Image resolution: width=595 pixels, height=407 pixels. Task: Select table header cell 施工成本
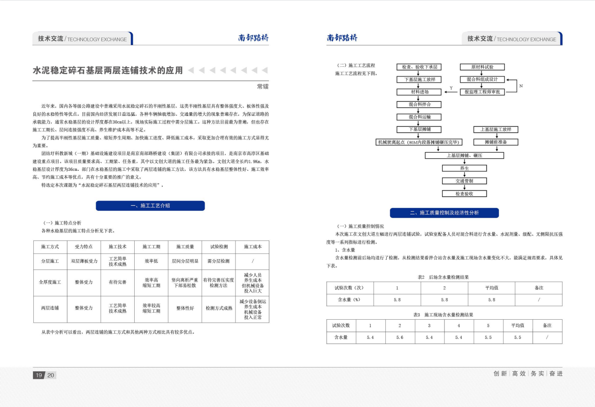(252, 247)
